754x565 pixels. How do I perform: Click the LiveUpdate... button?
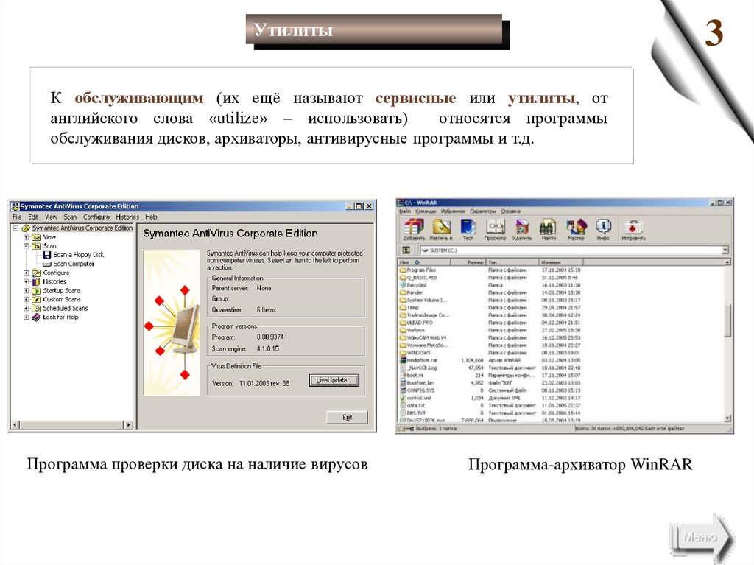(334, 380)
